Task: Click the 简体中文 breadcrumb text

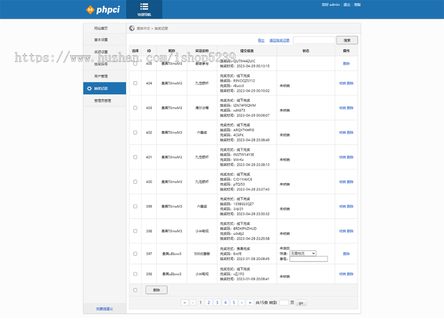Action: click(x=143, y=28)
